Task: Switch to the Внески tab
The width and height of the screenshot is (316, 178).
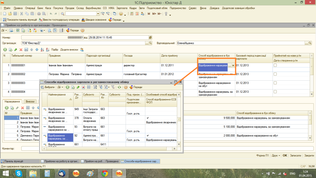Action: tap(30, 101)
